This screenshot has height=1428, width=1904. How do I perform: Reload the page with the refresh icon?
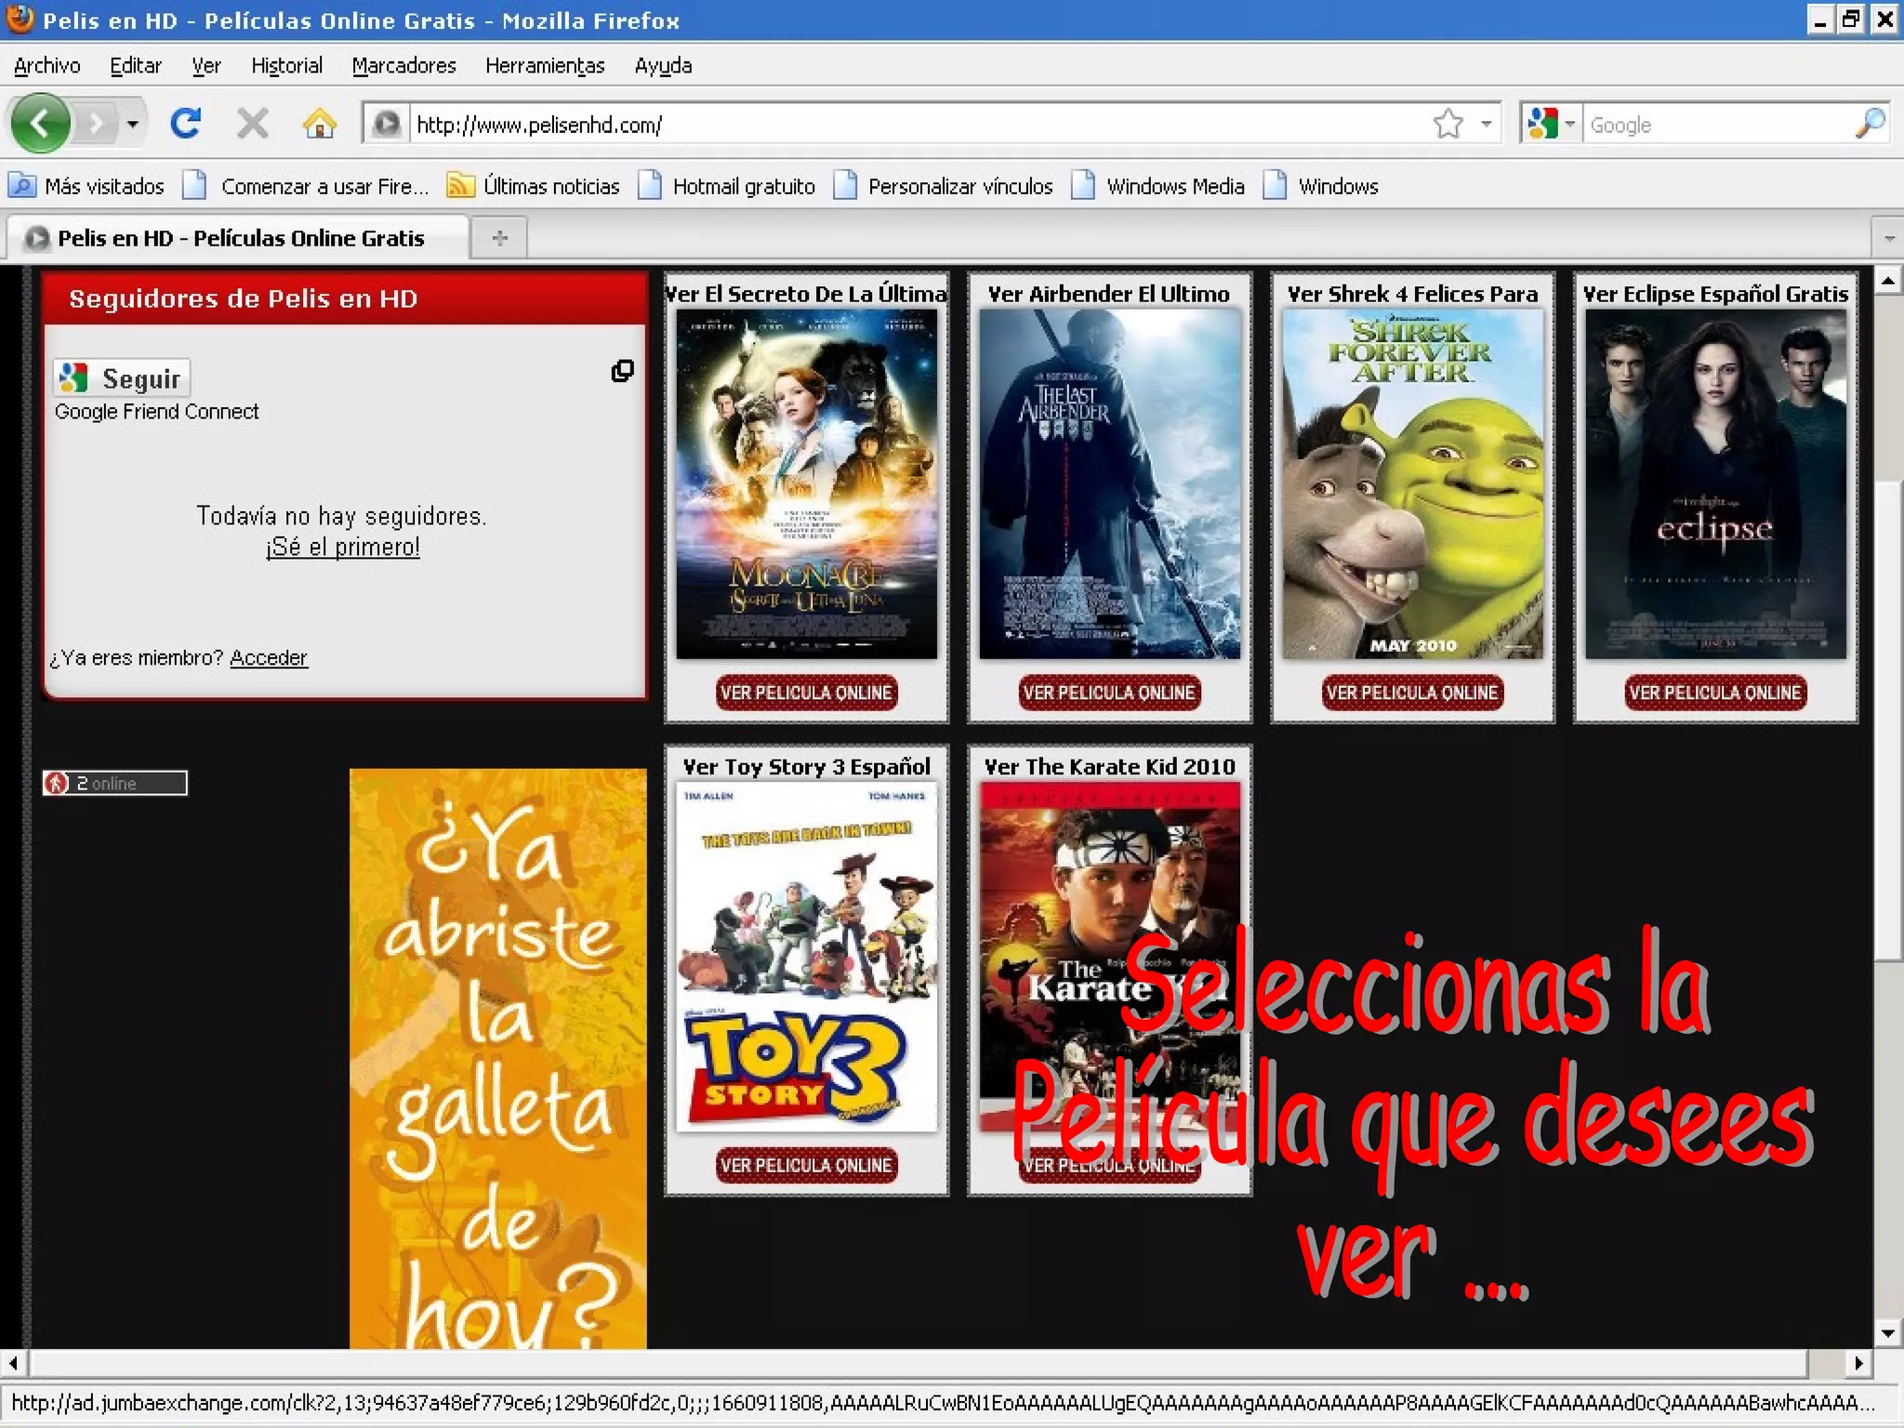pyautogui.click(x=186, y=123)
